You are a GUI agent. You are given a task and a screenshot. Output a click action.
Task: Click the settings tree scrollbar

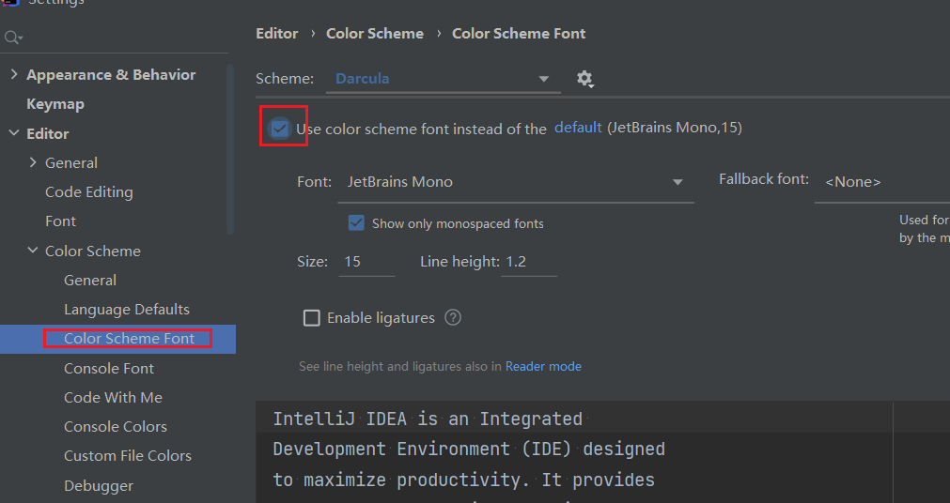coord(230,149)
